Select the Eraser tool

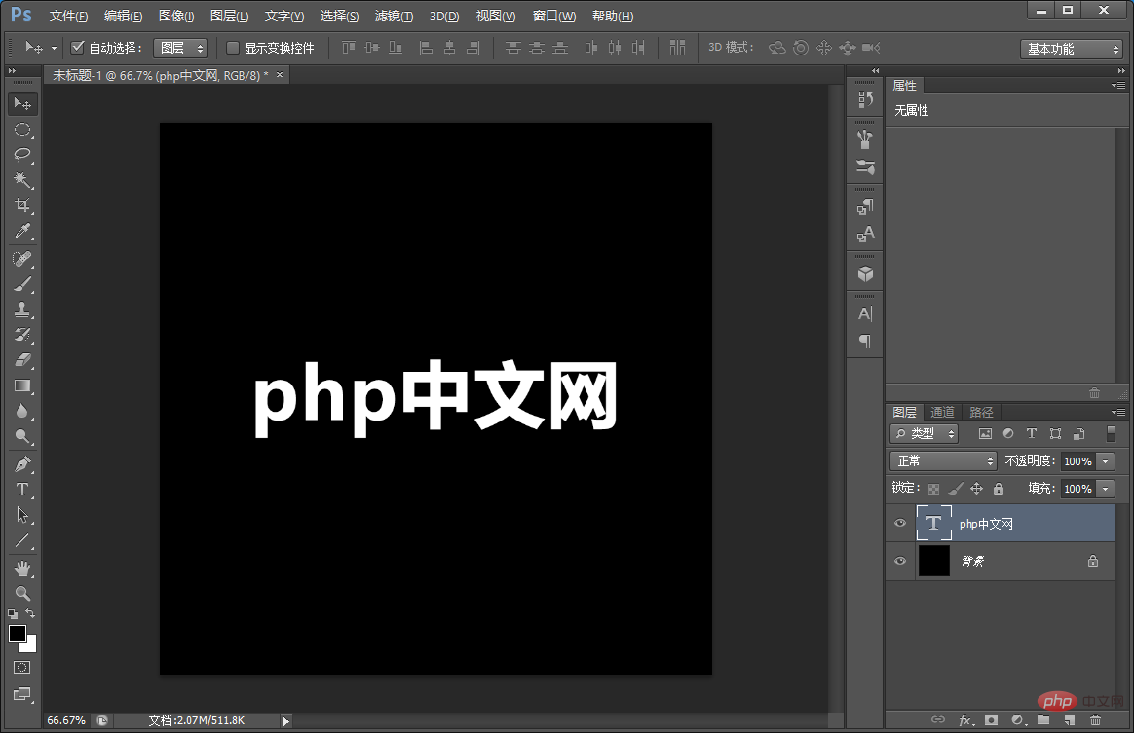tap(22, 360)
